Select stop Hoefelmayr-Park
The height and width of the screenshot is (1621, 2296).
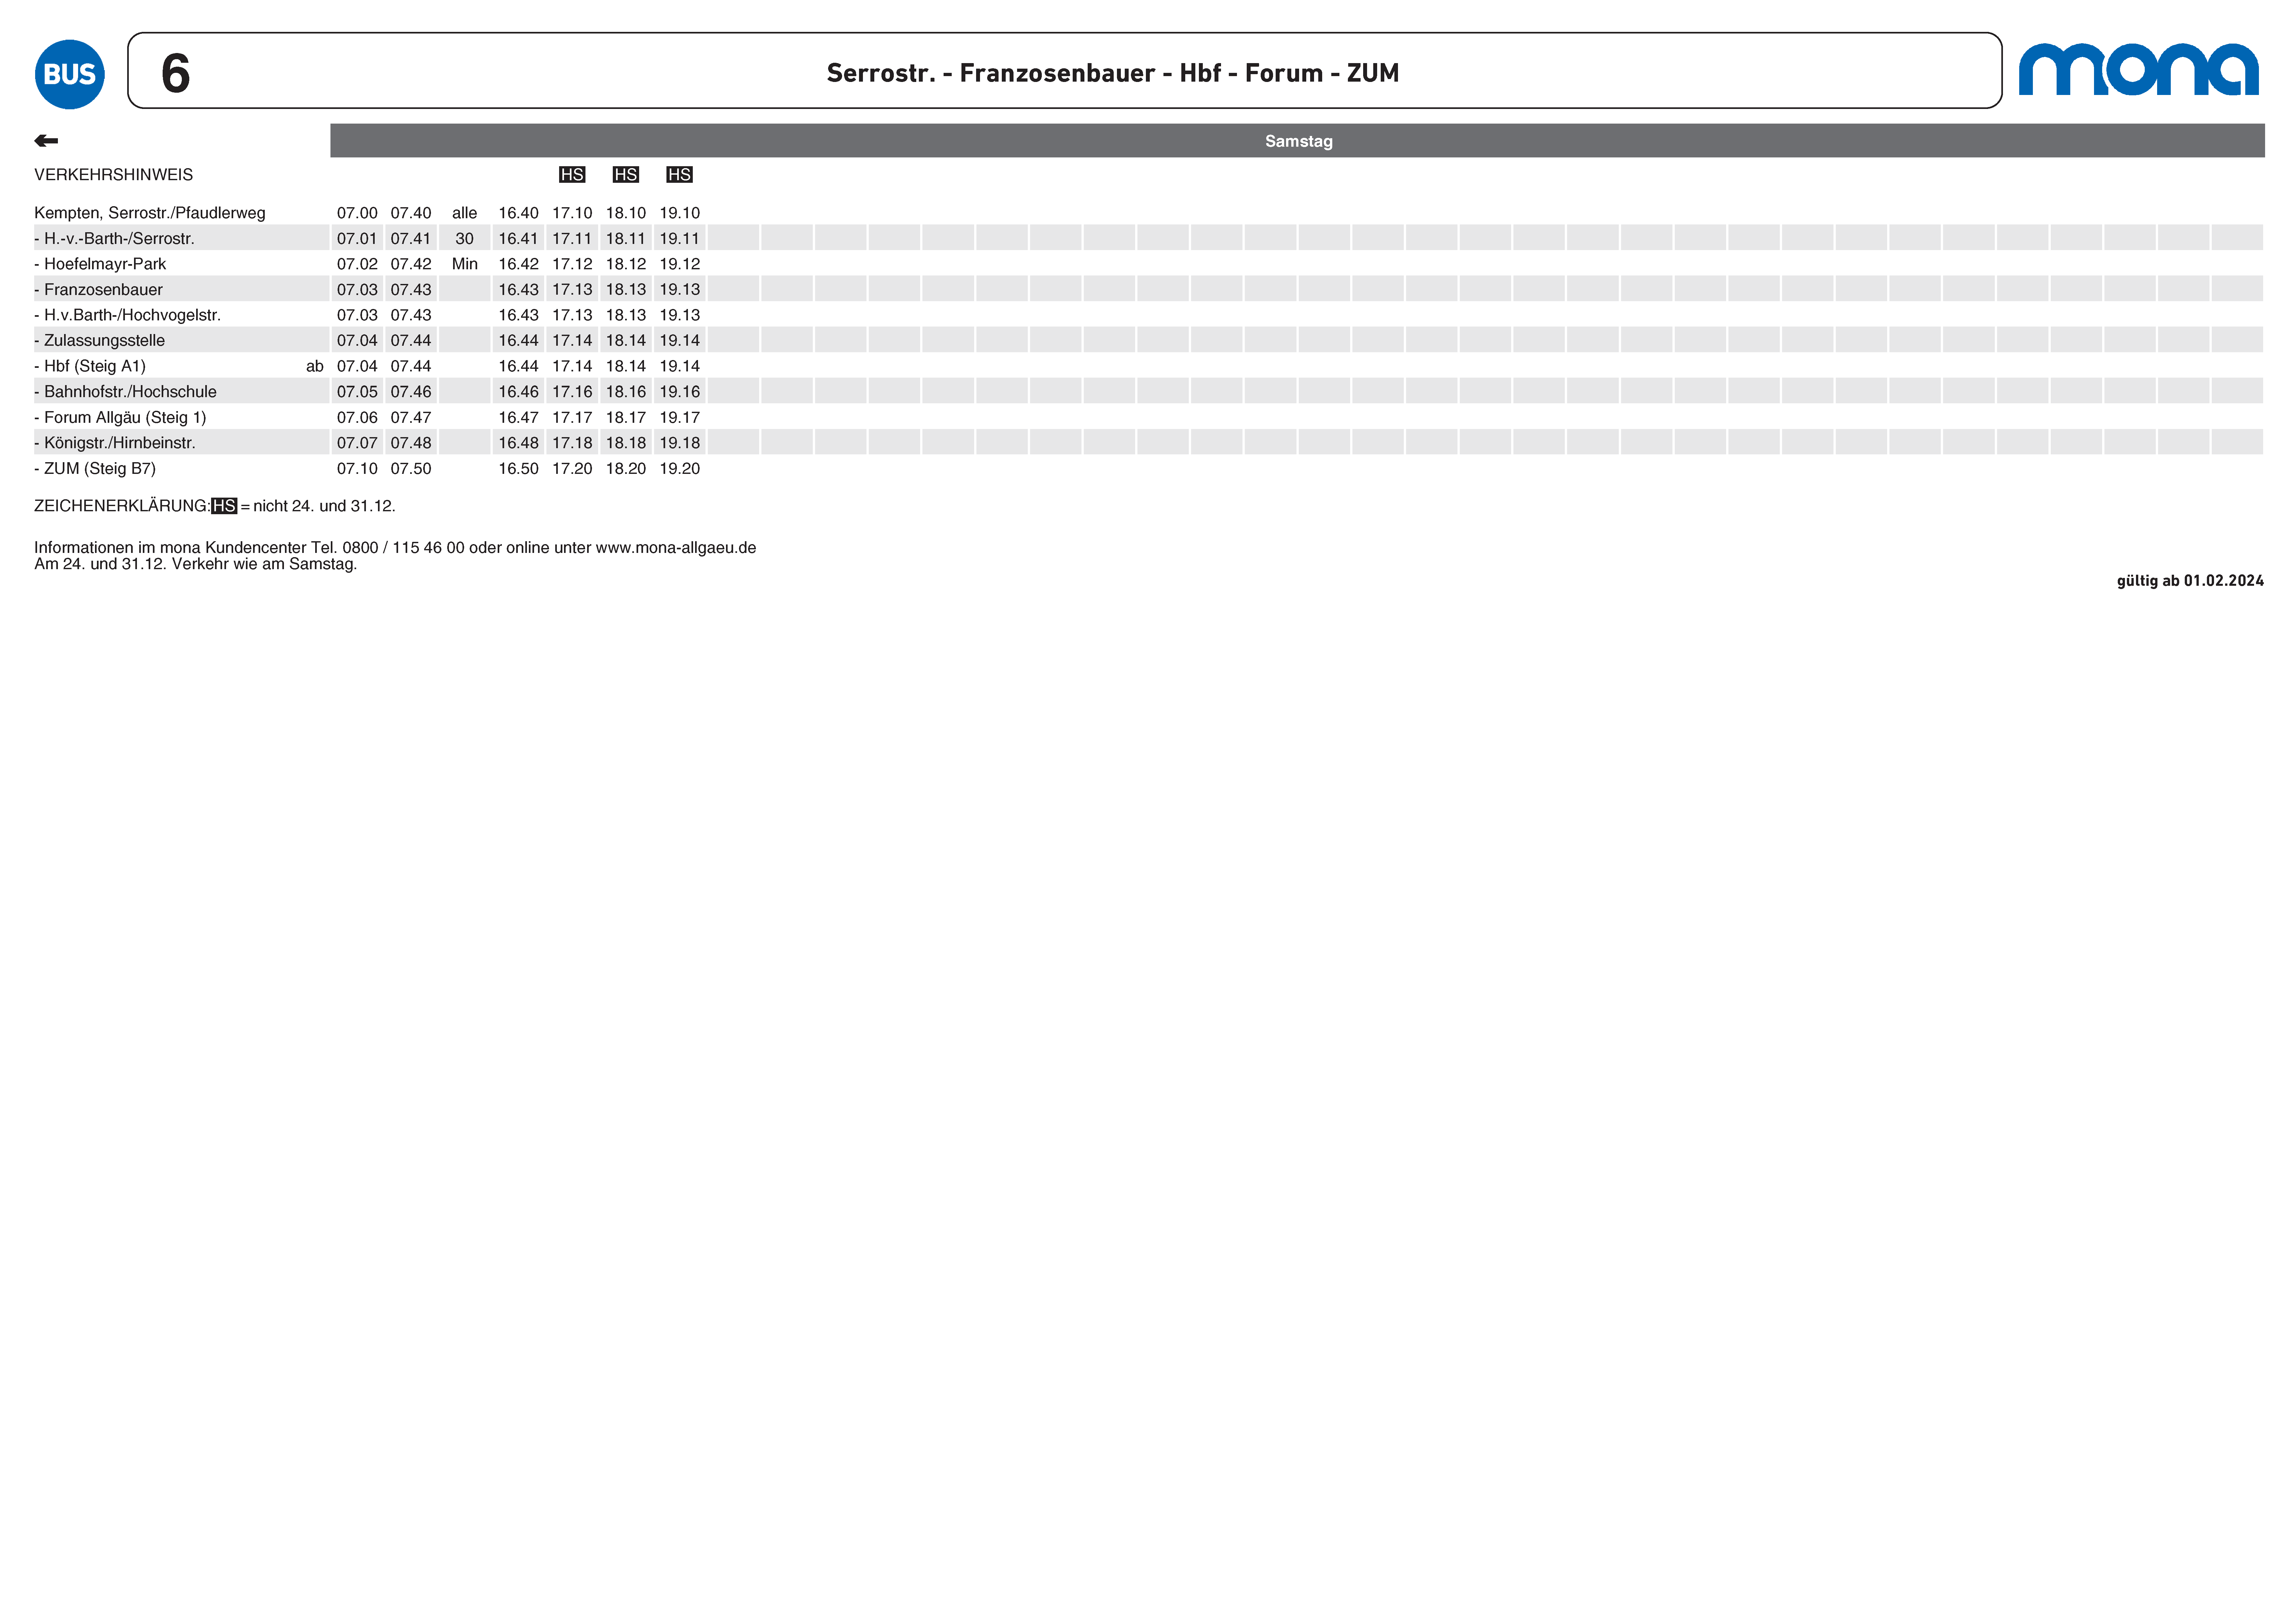point(100,264)
